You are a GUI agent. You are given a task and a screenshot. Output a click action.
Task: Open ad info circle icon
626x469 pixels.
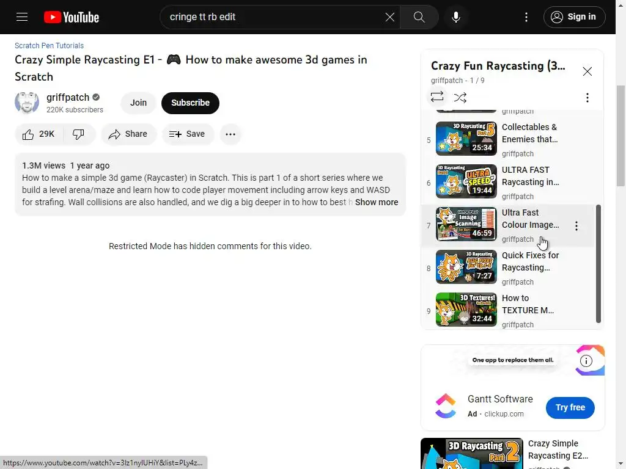[586, 361]
